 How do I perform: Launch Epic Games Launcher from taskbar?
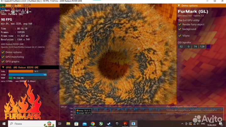(x=117, y=124)
